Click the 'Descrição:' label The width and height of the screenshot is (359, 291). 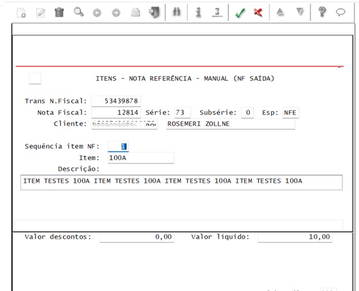pos(78,169)
